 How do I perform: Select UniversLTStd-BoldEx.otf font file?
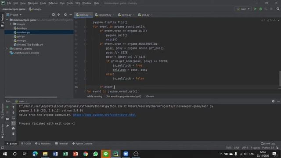[x=30, y=44]
